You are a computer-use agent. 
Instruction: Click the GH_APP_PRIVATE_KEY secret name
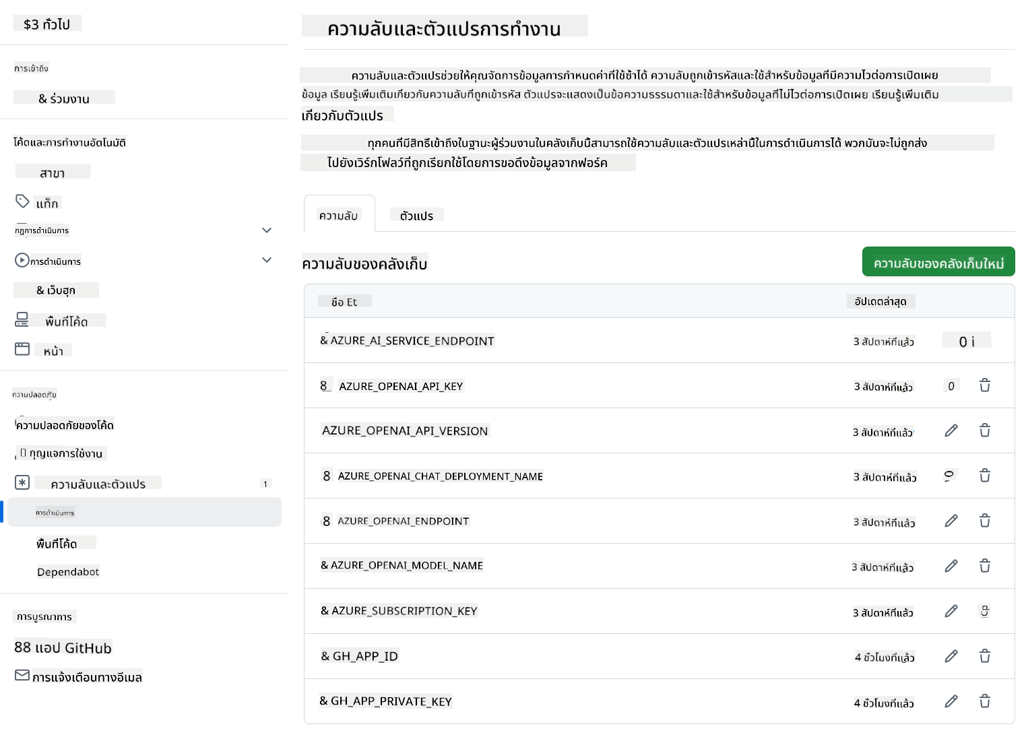pos(391,701)
